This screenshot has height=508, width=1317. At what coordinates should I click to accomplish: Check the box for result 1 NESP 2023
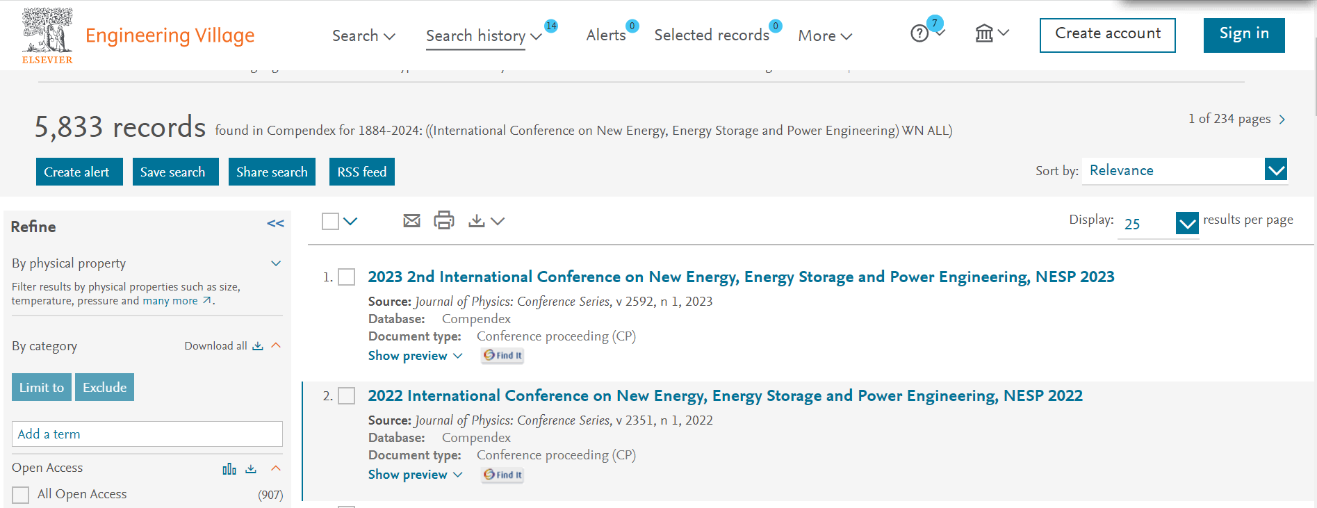pos(347,277)
